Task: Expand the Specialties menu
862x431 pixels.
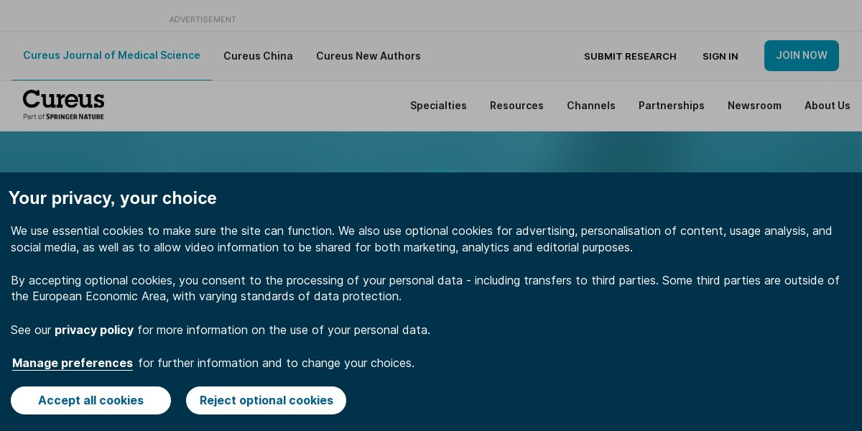Action: click(x=438, y=106)
